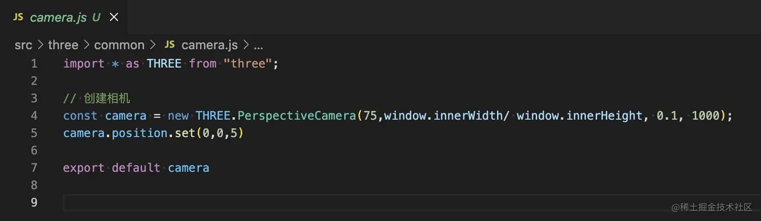Click line number 4 in gutter
This screenshot has width=761, height=221.
pyautogui.click(x=34, y=116)
